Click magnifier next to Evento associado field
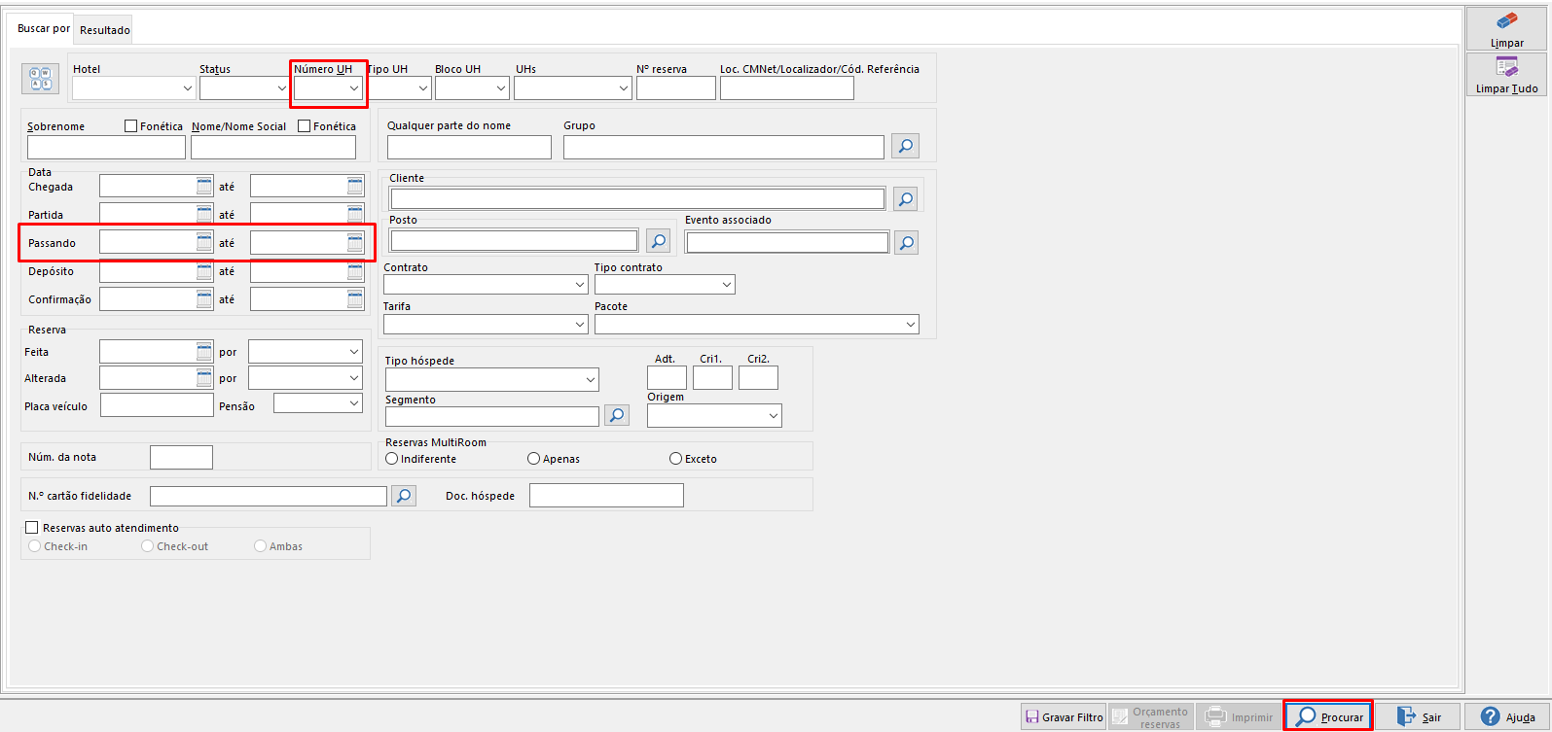1552x732 pixels. click(906, 242)
